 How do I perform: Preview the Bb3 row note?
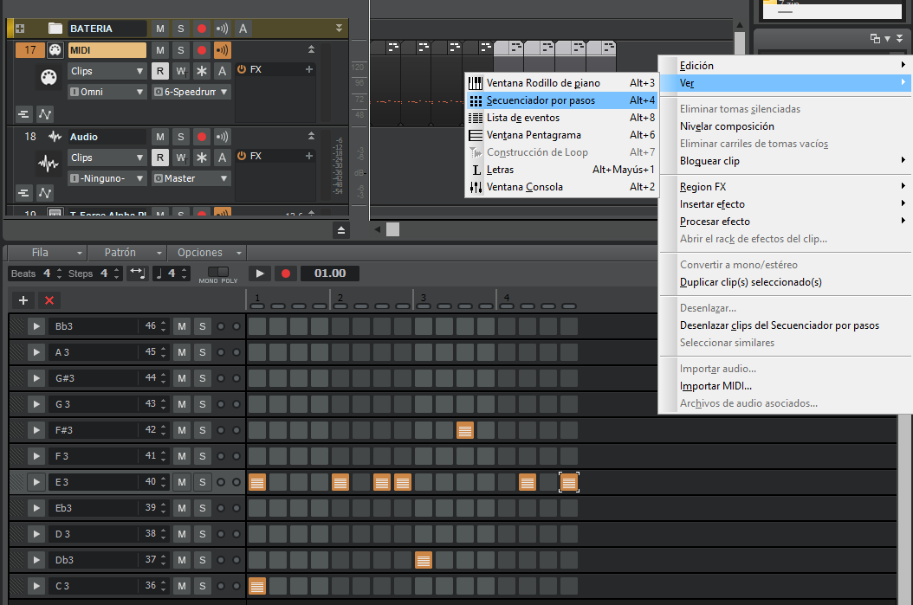(36, 326)
